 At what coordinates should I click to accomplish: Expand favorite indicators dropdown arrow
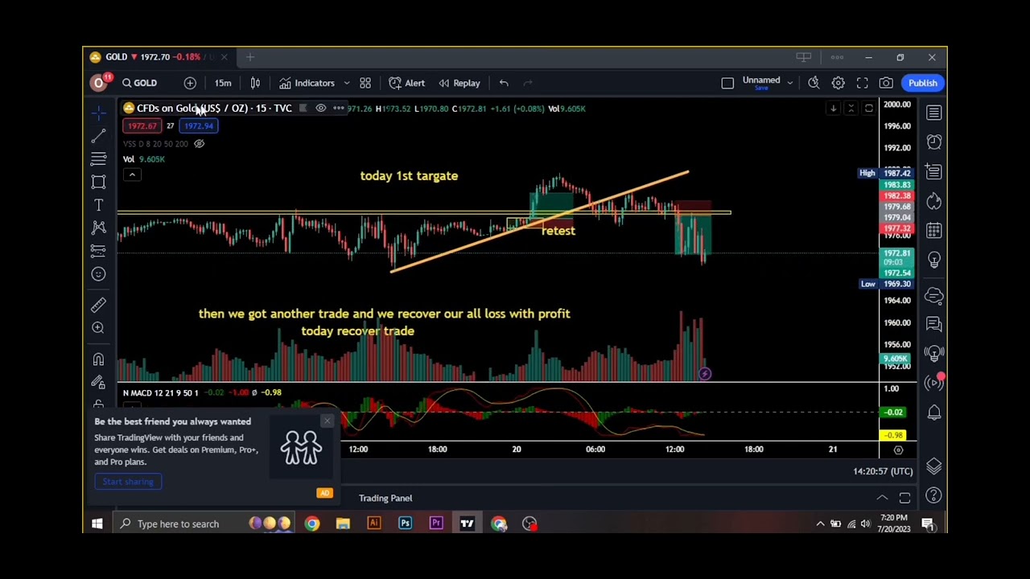[347, 83]
